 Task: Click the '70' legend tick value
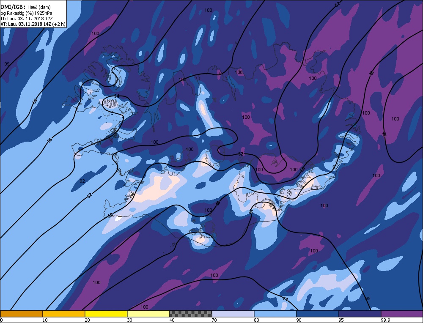(214, 320)
